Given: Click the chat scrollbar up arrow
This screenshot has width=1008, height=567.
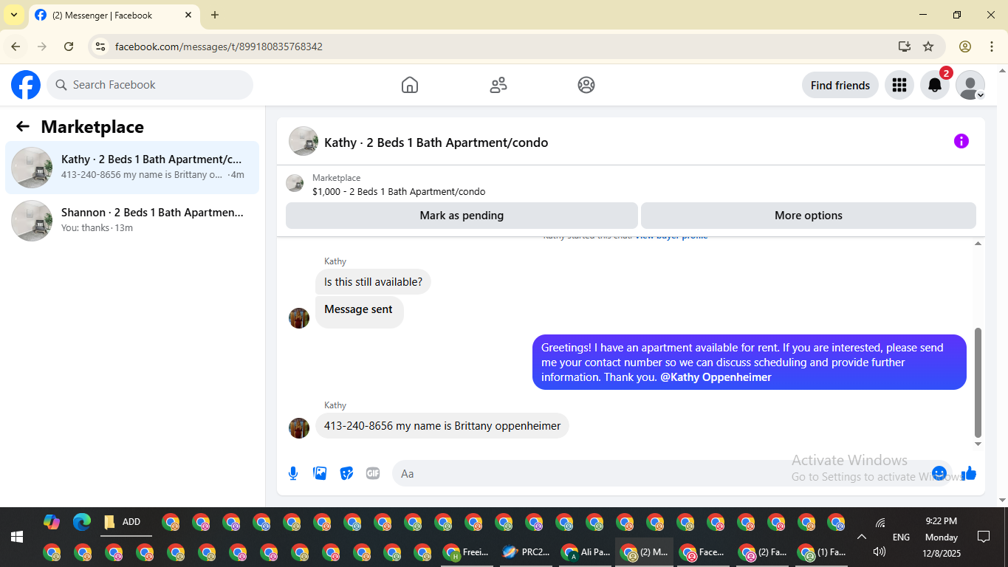Looking at the screenshot, I should click(978, 244).
